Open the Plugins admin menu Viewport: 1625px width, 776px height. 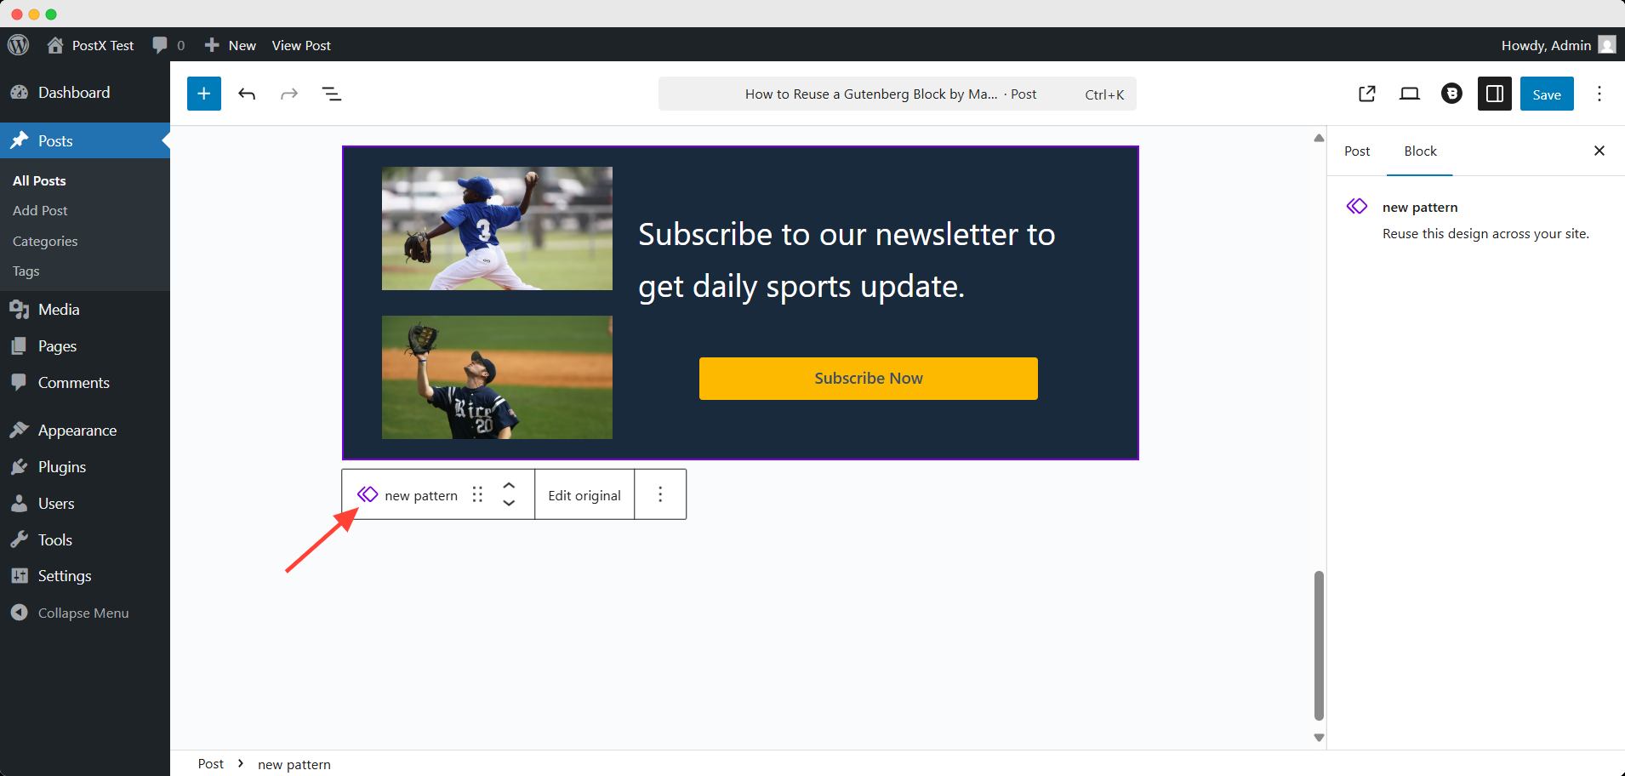point(62,466)
